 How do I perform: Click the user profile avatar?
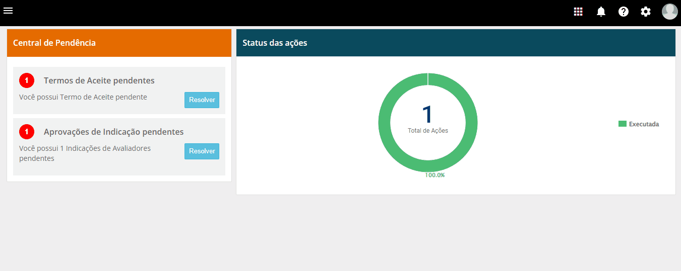(x=669, y=12)
